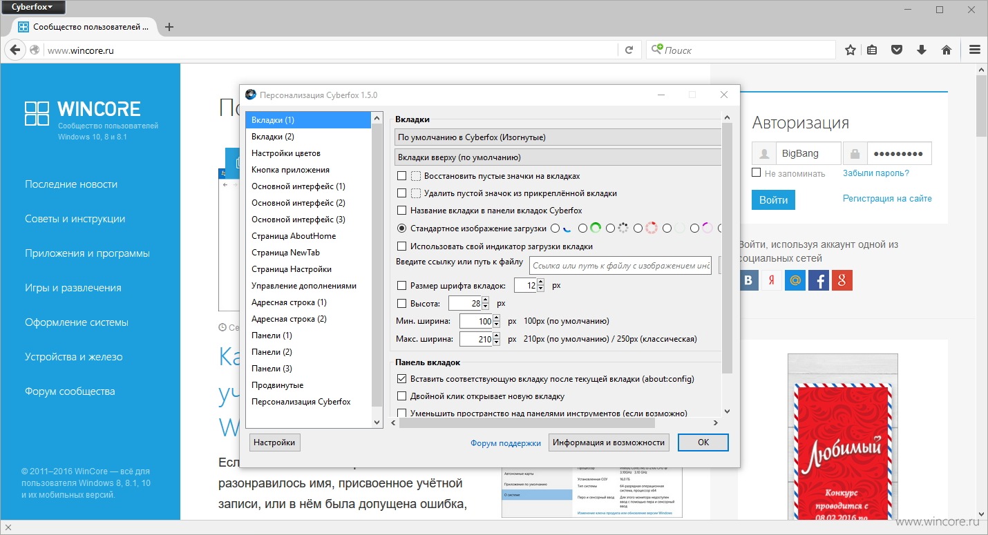Click the browser back arrow button

coord(15,50)
